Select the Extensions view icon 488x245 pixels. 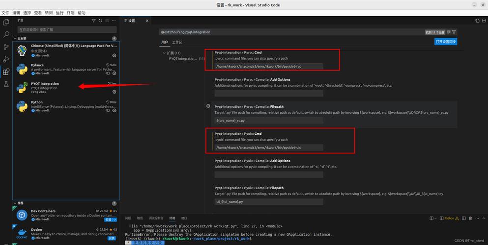(x=6, y=72)
